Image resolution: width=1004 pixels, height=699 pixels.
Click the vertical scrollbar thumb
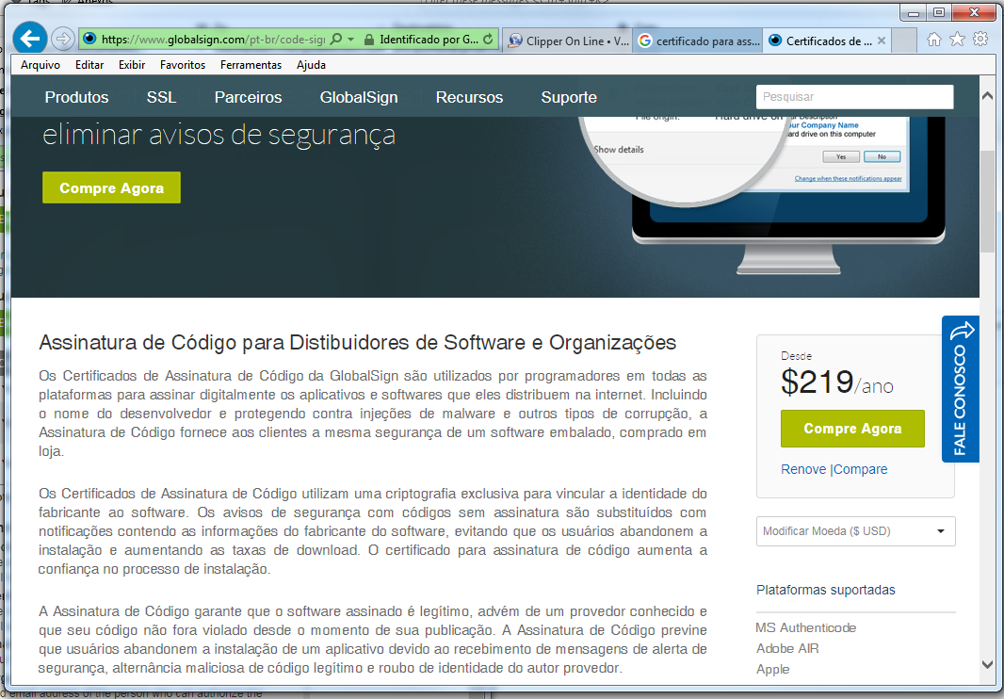point(987,202)
